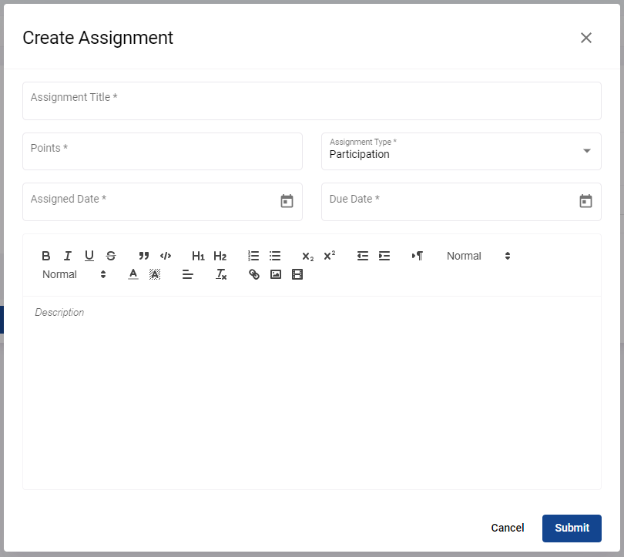The height and width of the screenshot is (557, 624).
Task: Click into the Description text area
Action: pos(312,393)
